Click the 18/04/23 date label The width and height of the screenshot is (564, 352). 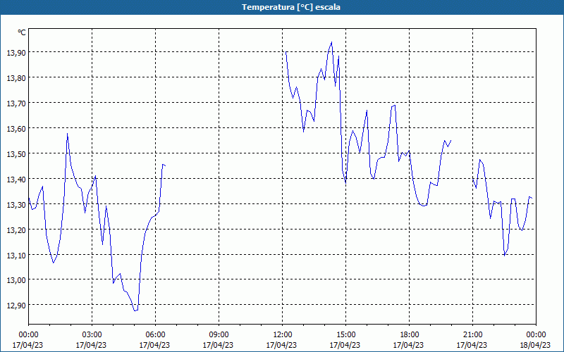tap(535, 345)
